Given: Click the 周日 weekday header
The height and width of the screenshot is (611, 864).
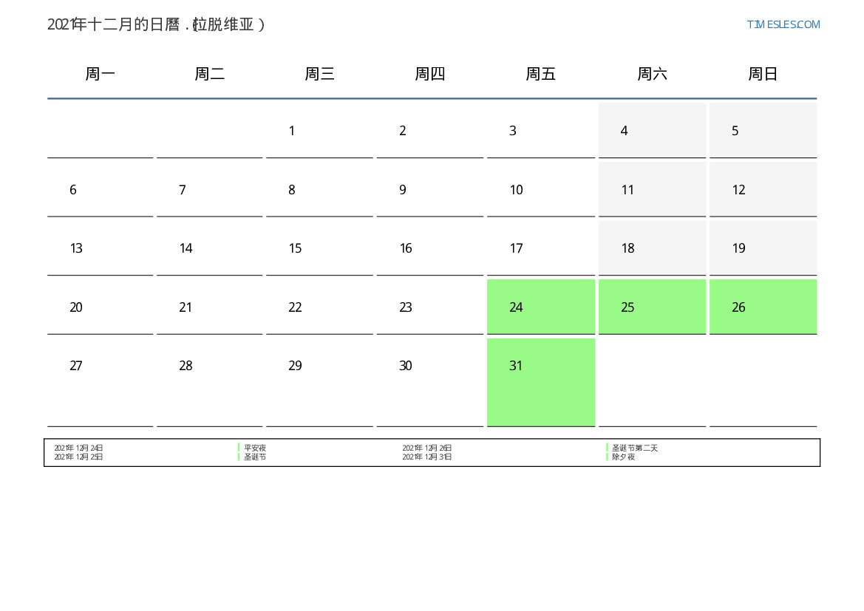Looking at the screenshot, I should (763, 74).
